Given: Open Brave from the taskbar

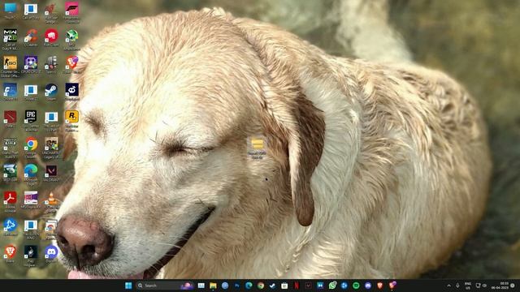Looking at the screenshot, I should [379, 286].
